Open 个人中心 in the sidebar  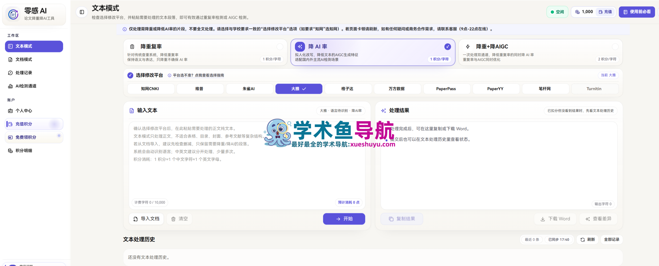34,111
